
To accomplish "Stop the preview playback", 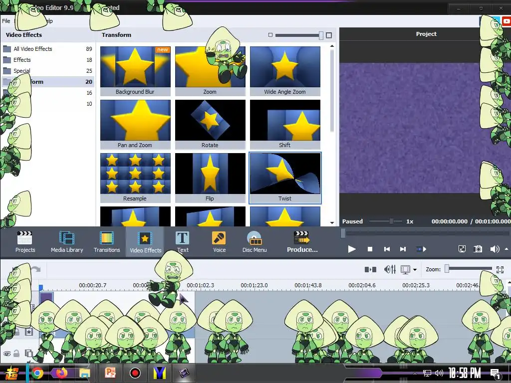I will pos(370,249).
